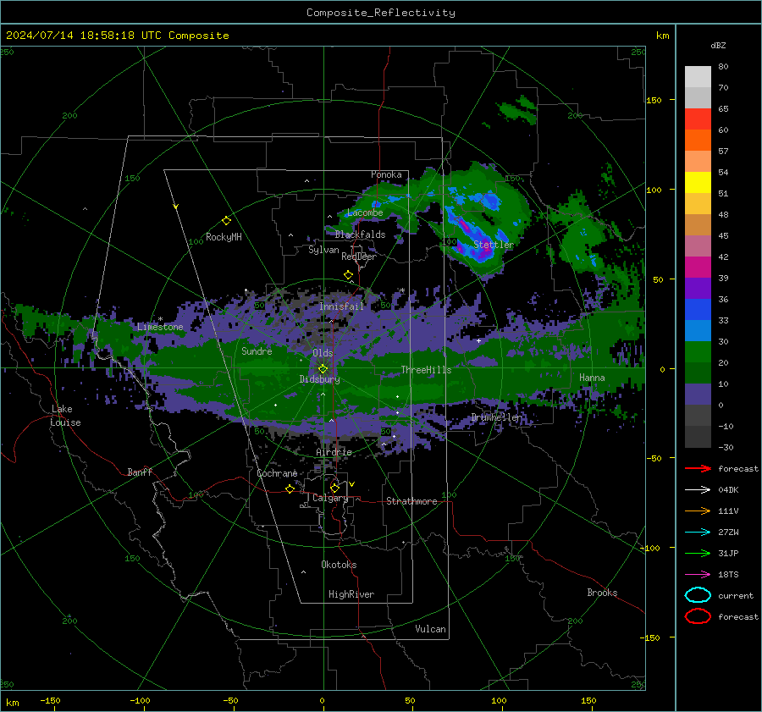Click the RockyMH label text
The image size is (762, 712).
224,237
